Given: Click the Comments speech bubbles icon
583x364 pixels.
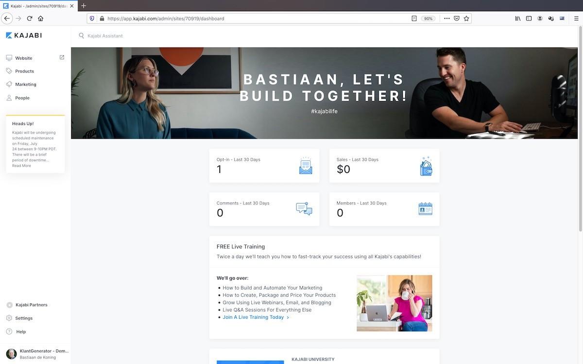Looking at the screenshot, I should [x=304, y=209].
